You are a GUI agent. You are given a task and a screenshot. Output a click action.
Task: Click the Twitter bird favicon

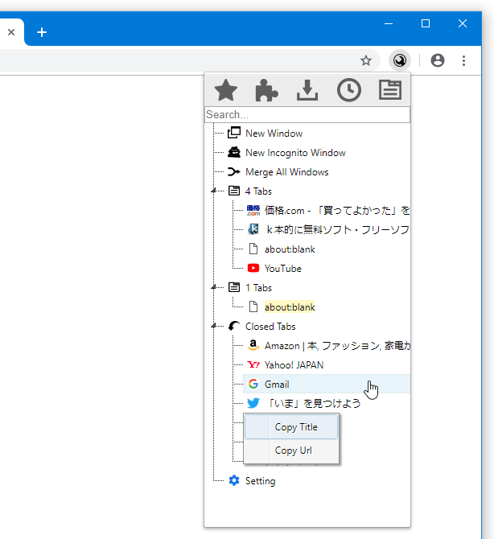pyautogui.click(x=253, y=403)
